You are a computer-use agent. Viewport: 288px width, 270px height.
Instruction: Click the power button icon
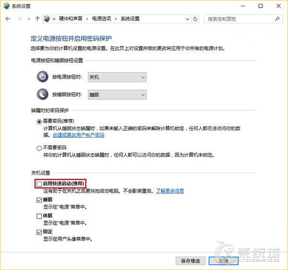43,77
